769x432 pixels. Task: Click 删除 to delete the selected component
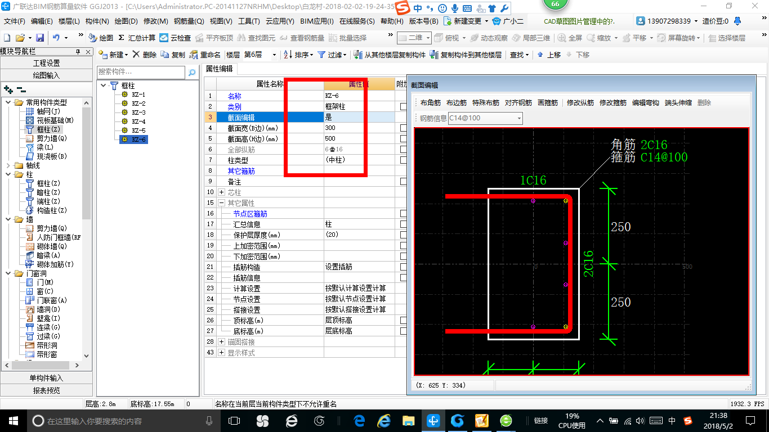[x=144, y=55]
